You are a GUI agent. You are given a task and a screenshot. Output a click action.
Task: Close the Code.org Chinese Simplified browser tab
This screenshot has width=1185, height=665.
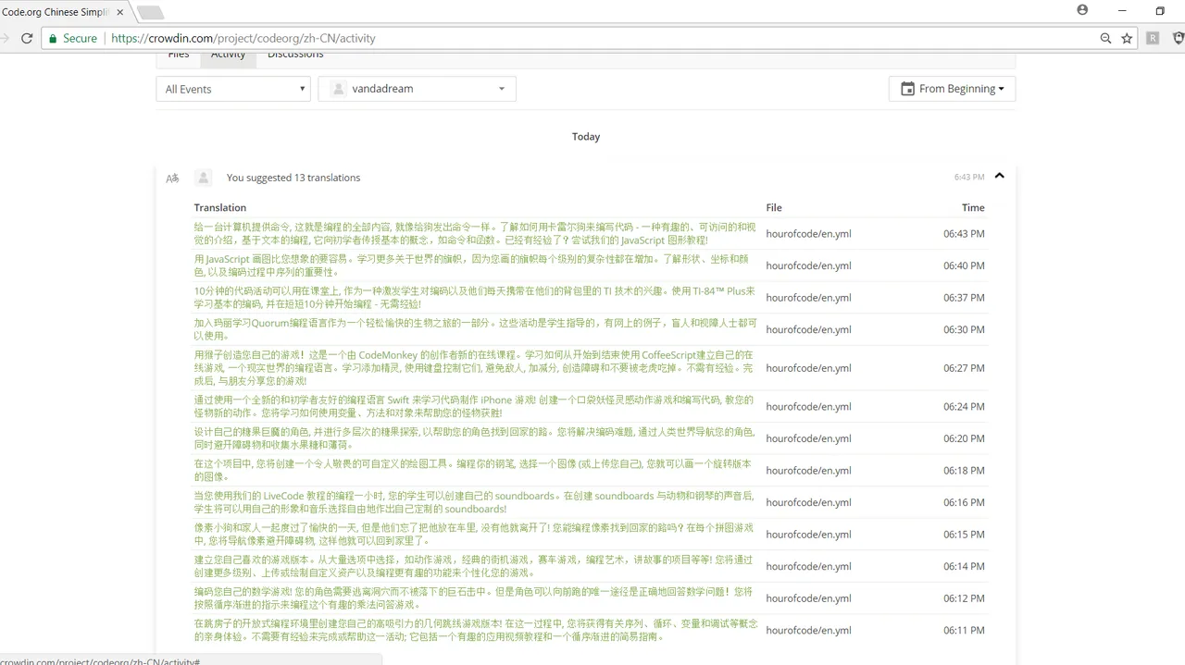tap(120, 12)
